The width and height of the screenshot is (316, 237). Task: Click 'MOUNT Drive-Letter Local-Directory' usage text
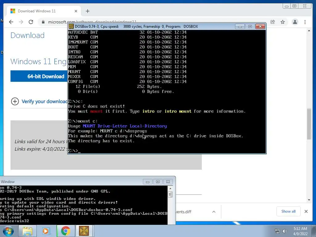click(125, 126)
